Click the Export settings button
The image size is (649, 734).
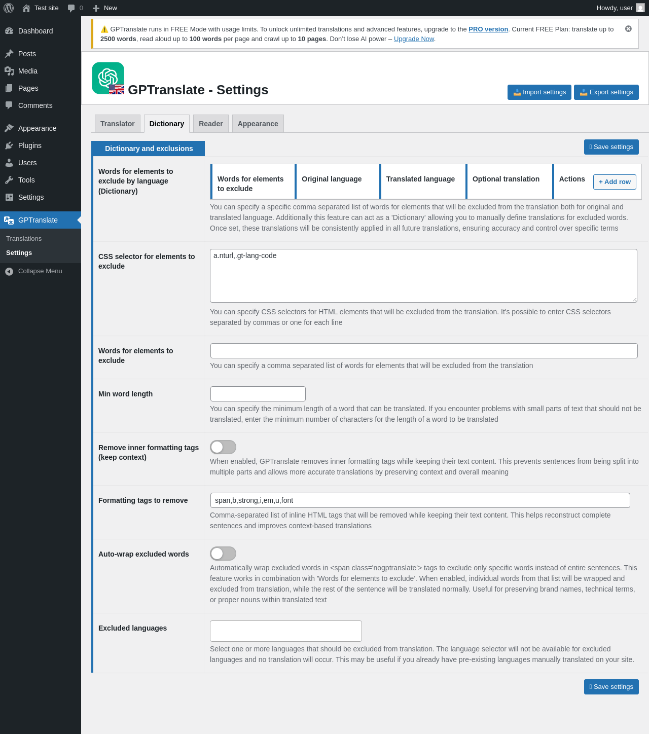coord(606,92)
